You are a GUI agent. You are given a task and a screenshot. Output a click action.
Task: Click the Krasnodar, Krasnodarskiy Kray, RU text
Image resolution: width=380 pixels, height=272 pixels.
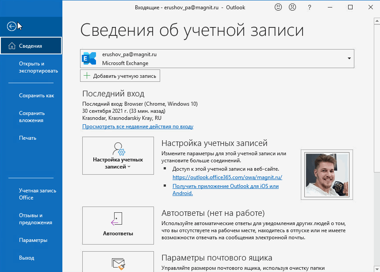[122, 118]
